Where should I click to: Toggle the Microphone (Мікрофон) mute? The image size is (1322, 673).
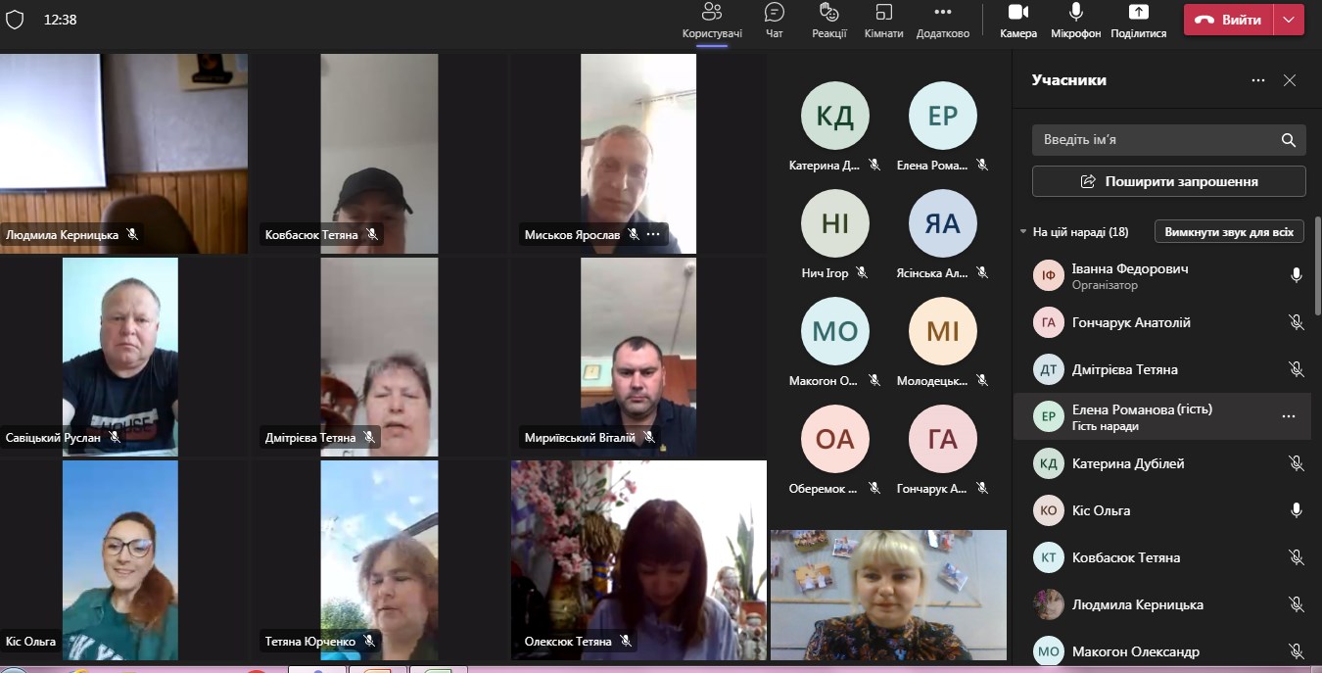click(x=1075, y=20)
